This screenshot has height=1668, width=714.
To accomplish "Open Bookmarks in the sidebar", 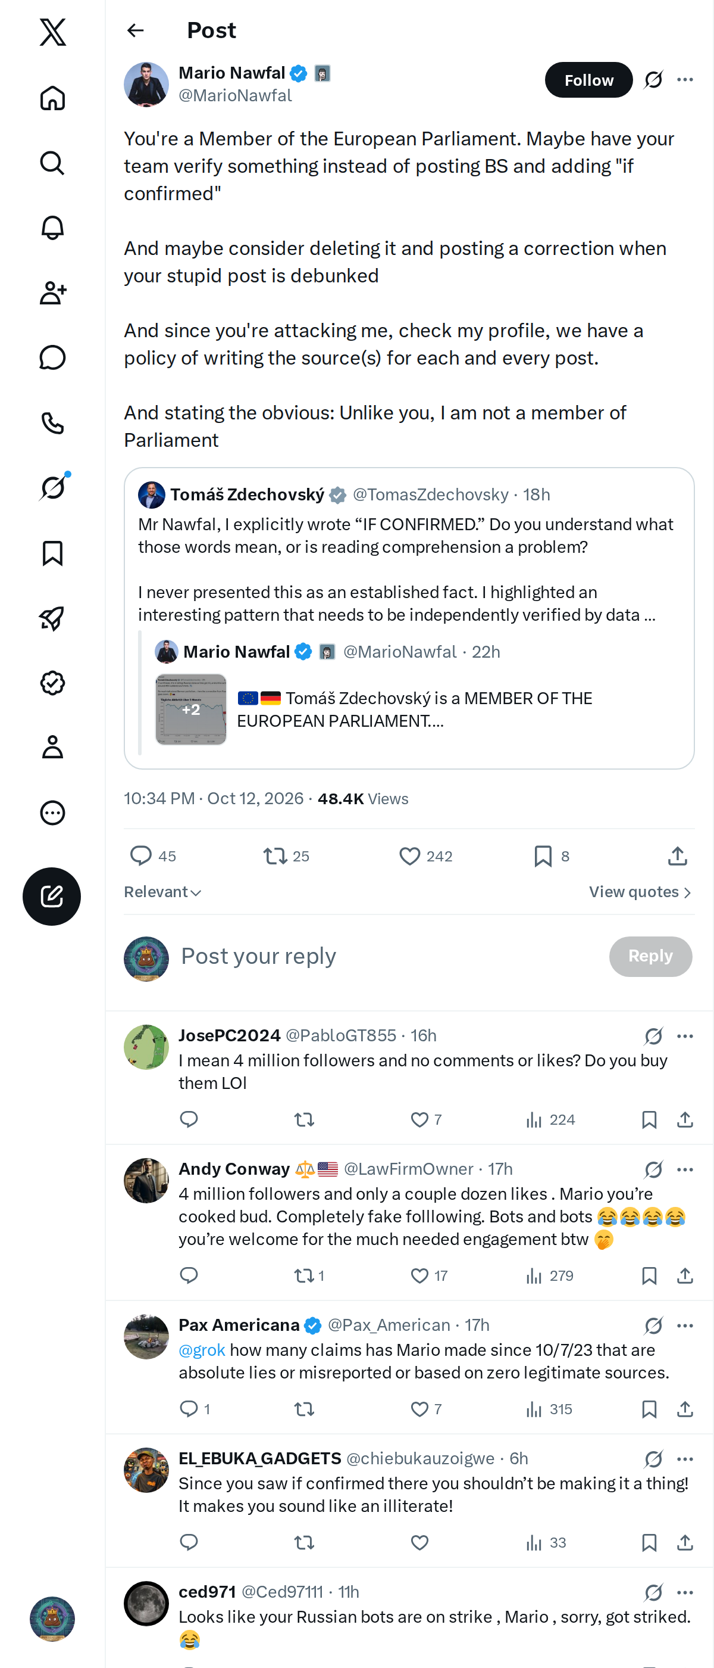I will (x=52, y=553).
